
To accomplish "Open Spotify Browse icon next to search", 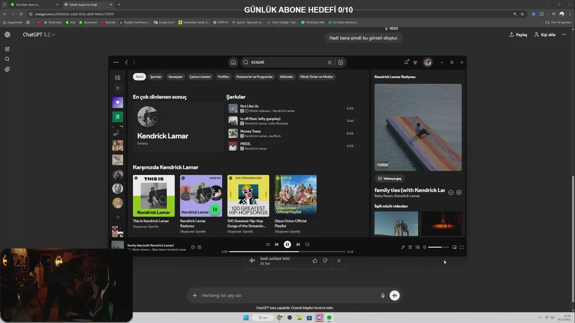I will [341, 62].
